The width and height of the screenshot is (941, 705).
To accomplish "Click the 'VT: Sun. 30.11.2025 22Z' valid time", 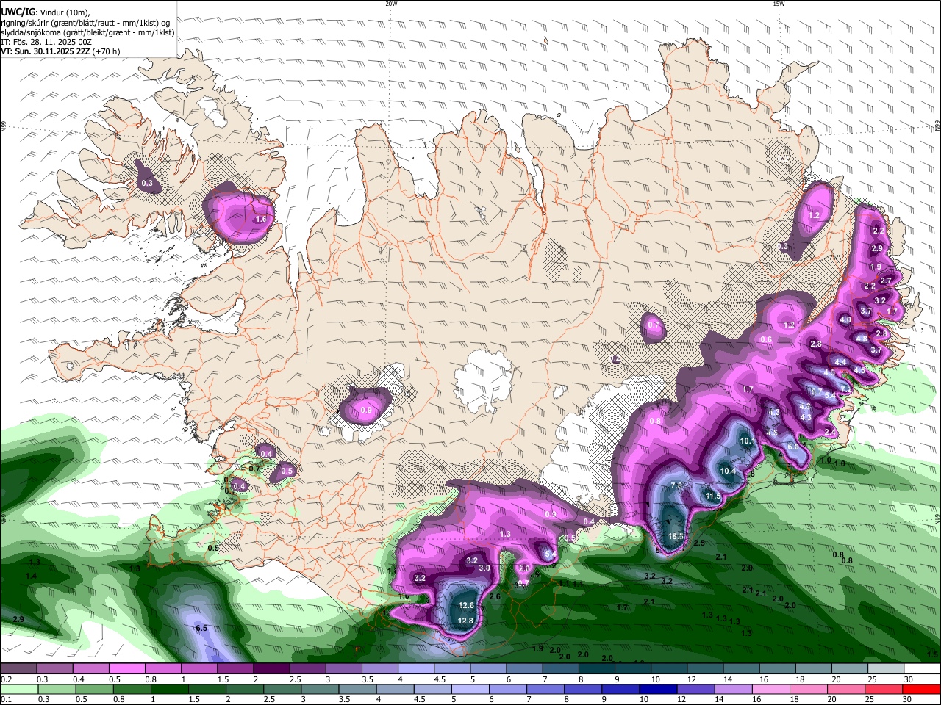I will point(46,51).
